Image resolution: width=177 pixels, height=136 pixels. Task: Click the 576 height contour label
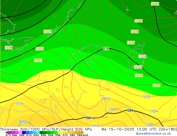click(106, 49)
